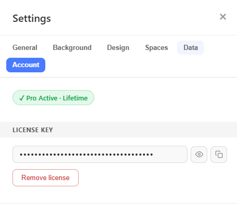Copy the license key to clipboard
The height and width of the screenshot is (204, 237).
[219, 155]
